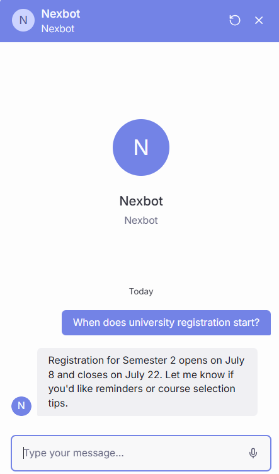
Task: Click the restart conversation icon
Action: point(235,21)
